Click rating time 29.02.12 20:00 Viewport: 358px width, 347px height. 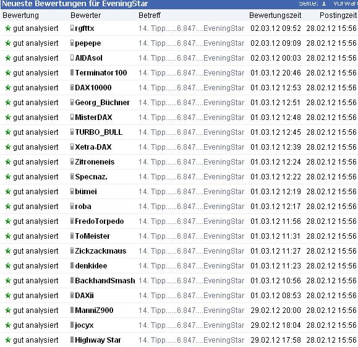tap(276, 311)
